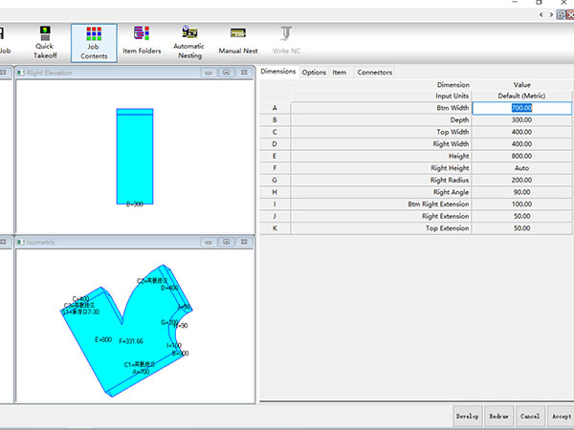Click the Dimension column header
The image size is (574, 430).
click(453, 85)
